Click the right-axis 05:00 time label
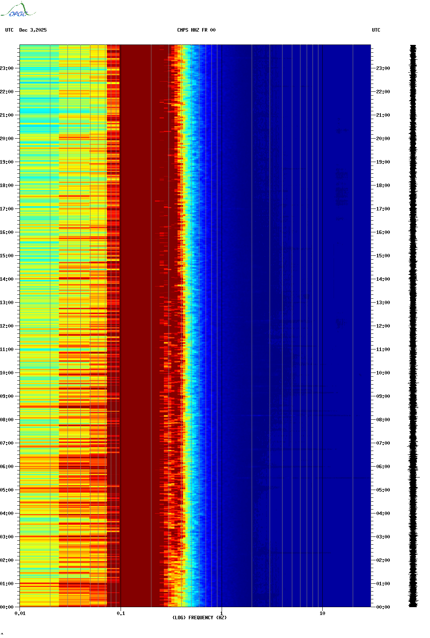This screenshot has width=430, height=638. pyautogui.click(x=383, y=490)
